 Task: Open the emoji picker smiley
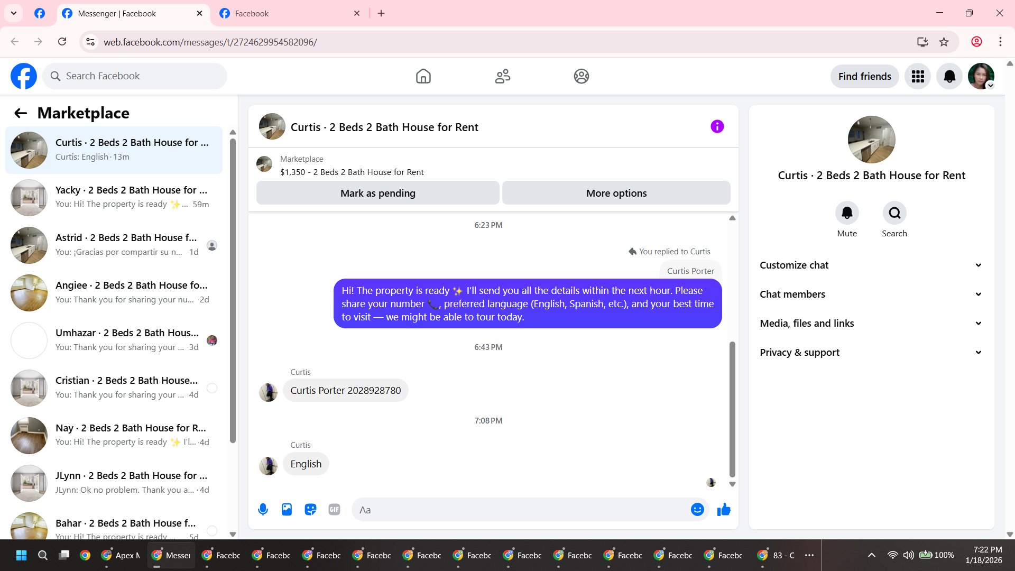pyautogui.click(x=697, y=510)
